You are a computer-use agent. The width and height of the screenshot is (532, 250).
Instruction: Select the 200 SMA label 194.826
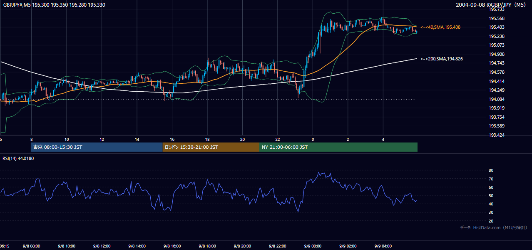442,59
